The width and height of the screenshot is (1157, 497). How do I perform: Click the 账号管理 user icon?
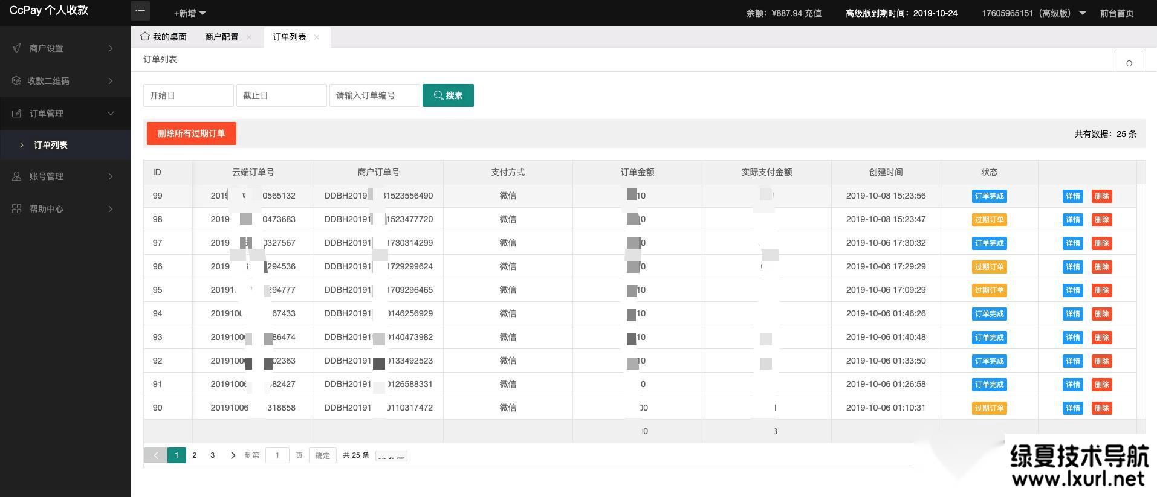tap(17, 176)
